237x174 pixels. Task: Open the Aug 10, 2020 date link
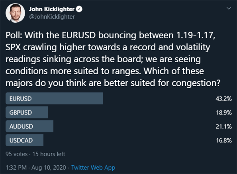tap(49, 168)
